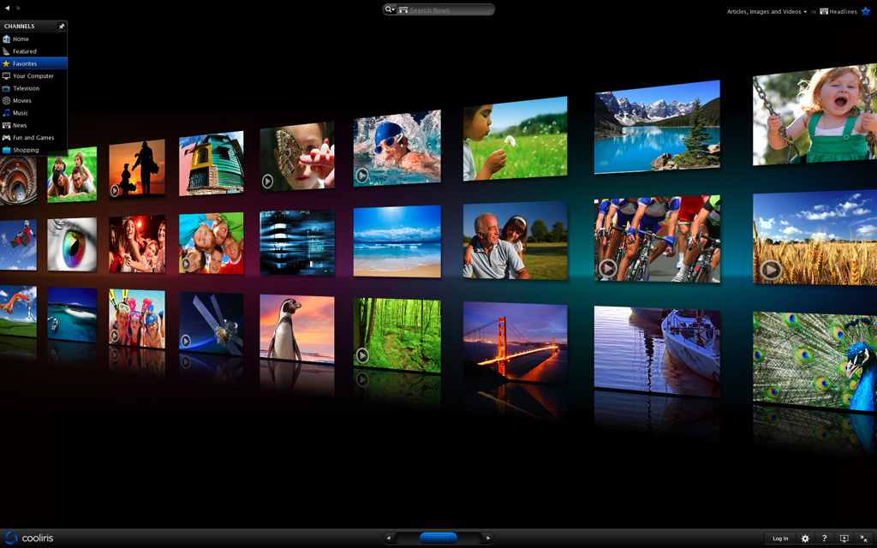Open the Home channel

(33, 39)
